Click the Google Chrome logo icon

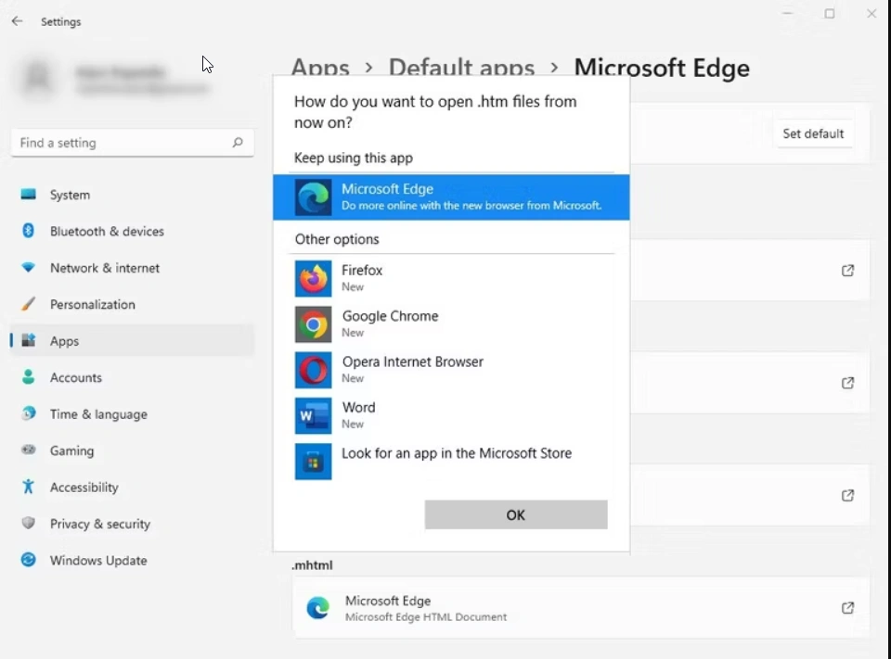(313, 324)
